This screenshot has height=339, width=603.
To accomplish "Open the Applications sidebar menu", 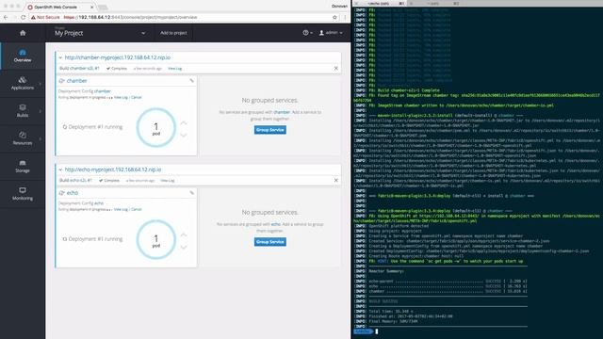I will 23,83.
